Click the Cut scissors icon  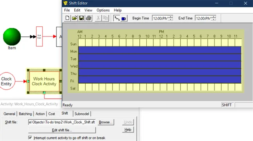98,18
